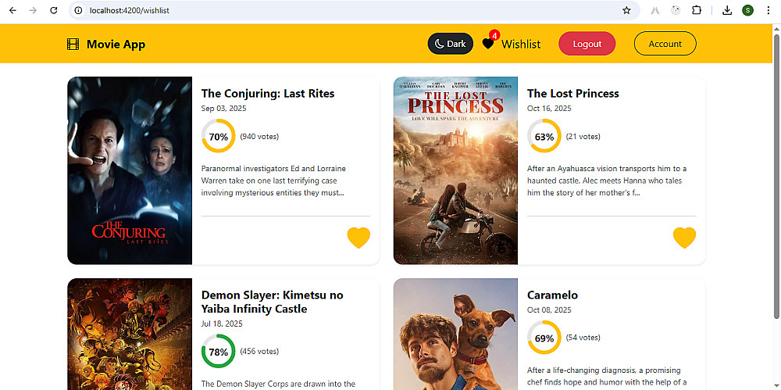The height and width of the screenshot is (390, 781).
Task: Click the Wishlist nav link text
Action: (521, 44)
